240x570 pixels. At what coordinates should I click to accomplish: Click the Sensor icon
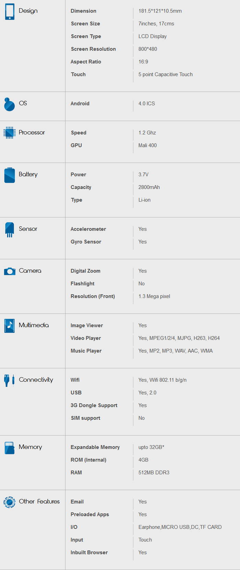pyautogui.click(x=10, y=230)
